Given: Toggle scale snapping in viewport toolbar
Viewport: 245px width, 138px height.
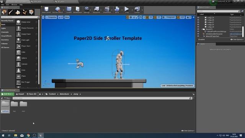Looking at the screenshot, I should tap(178, 17).
